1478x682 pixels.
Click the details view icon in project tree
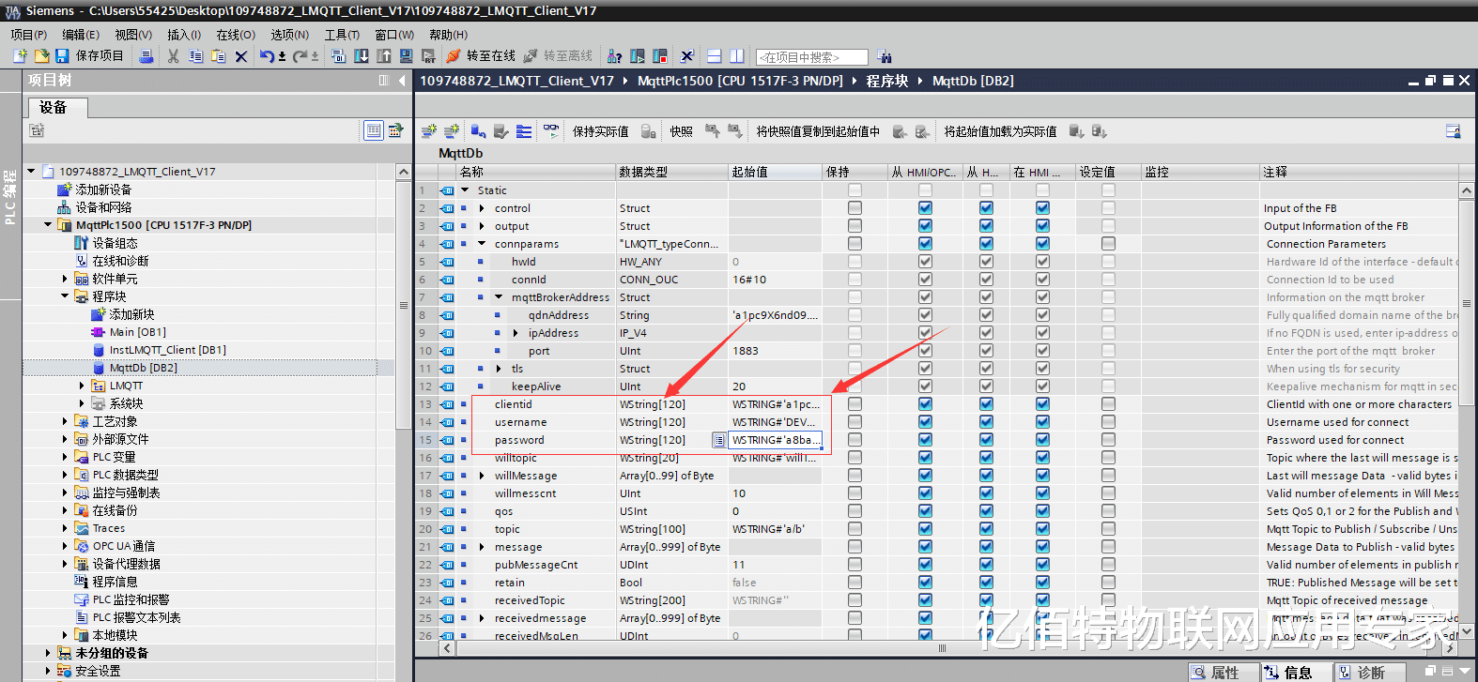374,130
